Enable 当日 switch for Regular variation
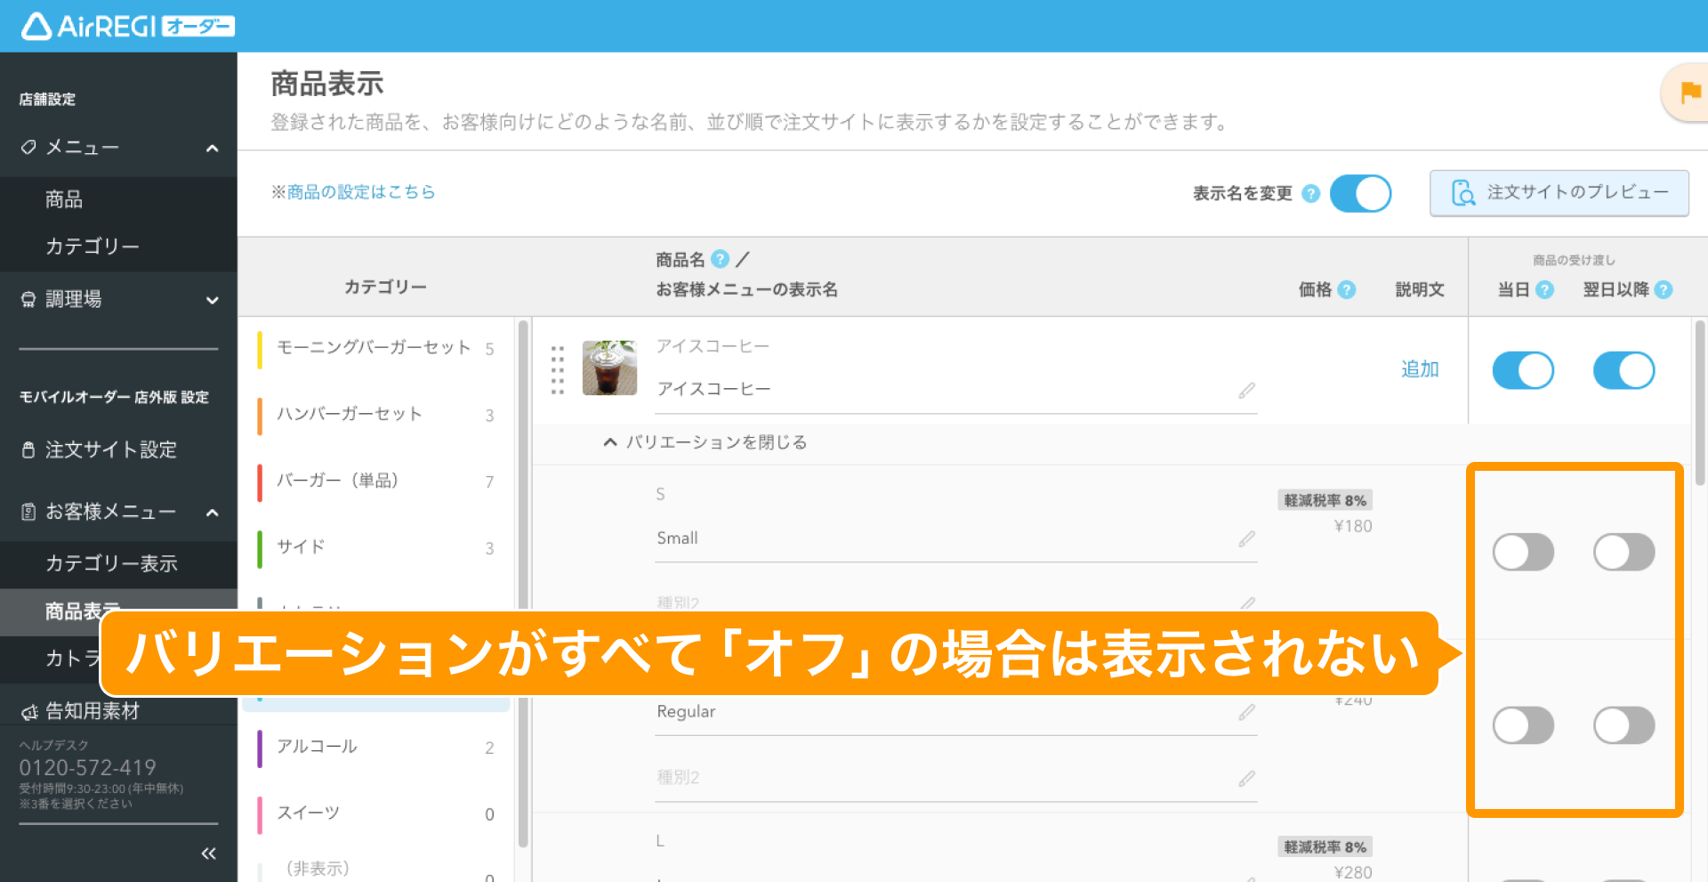1708x882 pixels. pos(1523,725)
